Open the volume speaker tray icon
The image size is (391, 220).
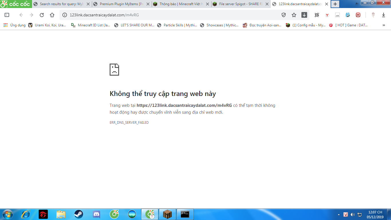(x=353, y=215)
